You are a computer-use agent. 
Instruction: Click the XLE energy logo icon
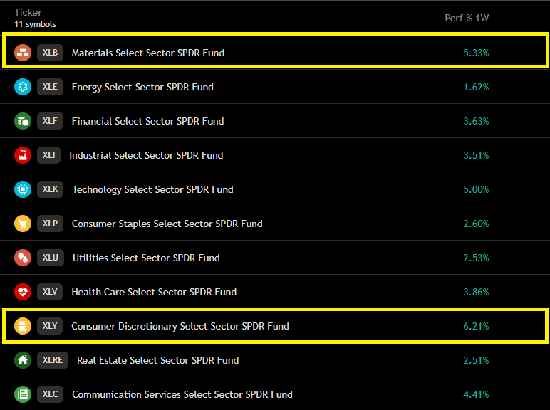23,87
